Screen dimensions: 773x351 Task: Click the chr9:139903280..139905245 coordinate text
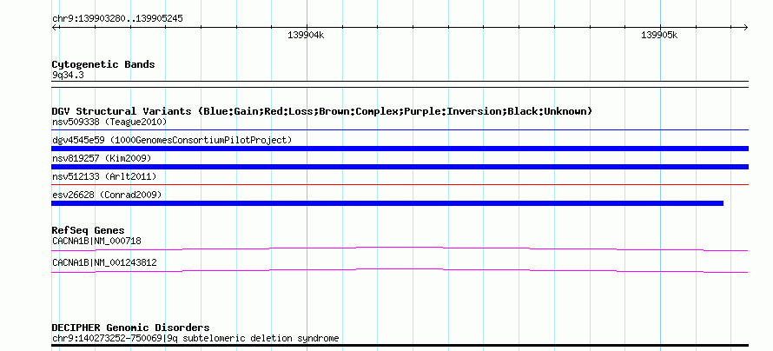pos(117,19)
